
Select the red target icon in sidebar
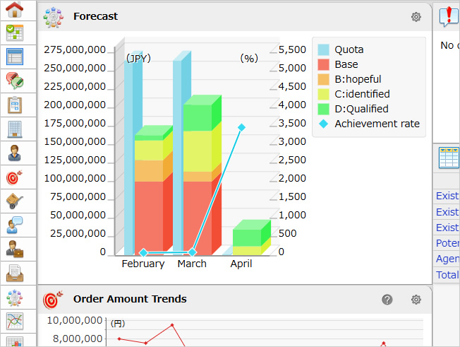[x=14, y=177]
